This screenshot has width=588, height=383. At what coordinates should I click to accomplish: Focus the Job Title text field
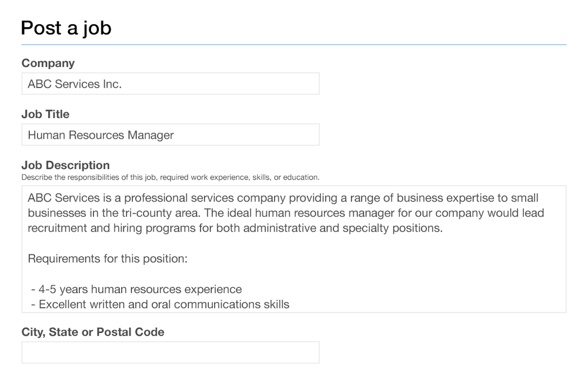[x=171, y=135]
